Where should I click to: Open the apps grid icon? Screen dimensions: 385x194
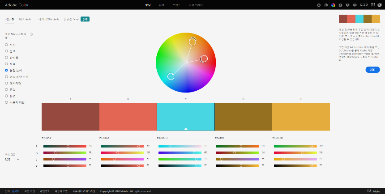point(373,5)
